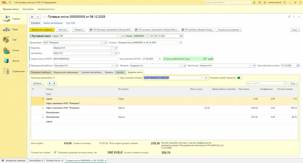Click the Провести и закрыть button
The image size is (303, 163).
[x=42, y=30]
